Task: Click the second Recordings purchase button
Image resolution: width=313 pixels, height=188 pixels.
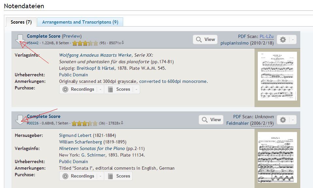Action: [x=79, y=176]
